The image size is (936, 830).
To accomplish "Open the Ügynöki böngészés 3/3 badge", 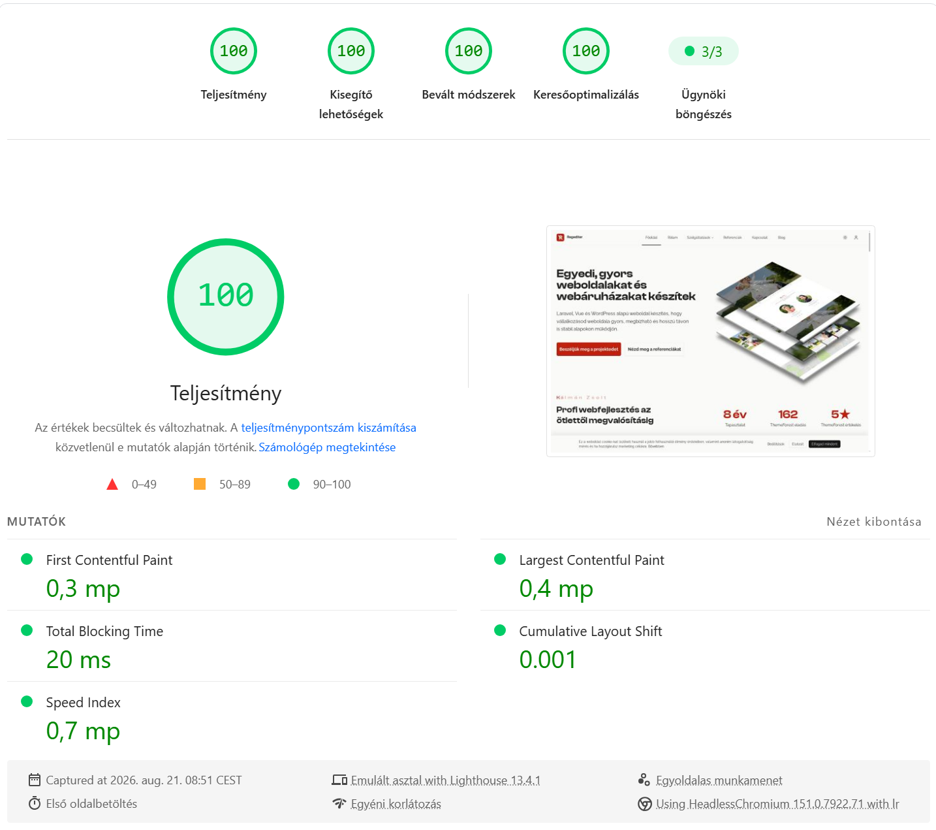I will click(x=704, y=51).
